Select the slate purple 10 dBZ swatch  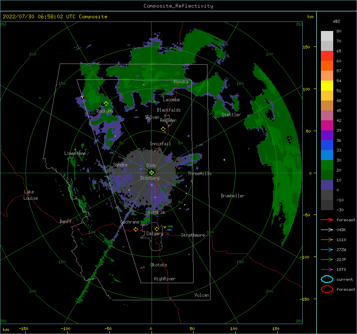pyautogui.click(x=327, y=185)
